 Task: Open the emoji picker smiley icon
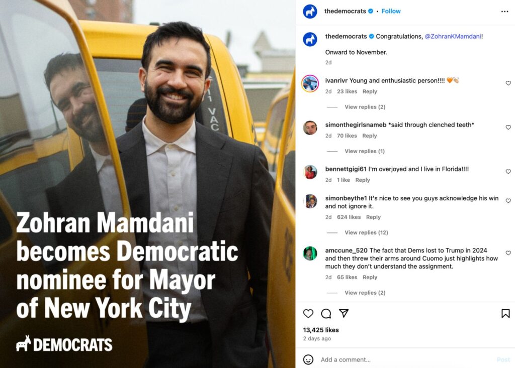pos(308,359)
